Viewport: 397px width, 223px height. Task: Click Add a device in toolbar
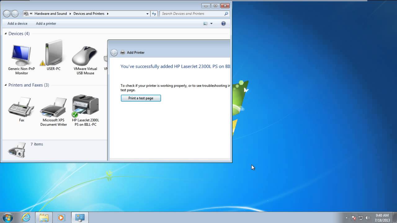coord(17,24)
